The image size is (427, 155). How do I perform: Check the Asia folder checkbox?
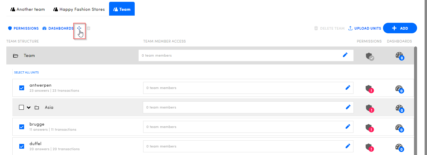tap(21, 107)
